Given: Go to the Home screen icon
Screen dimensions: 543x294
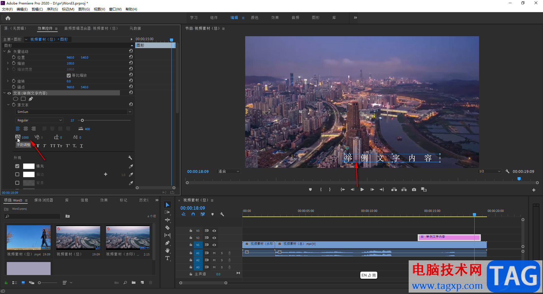Looking at the screenshot, I should (x=8, y=18).
